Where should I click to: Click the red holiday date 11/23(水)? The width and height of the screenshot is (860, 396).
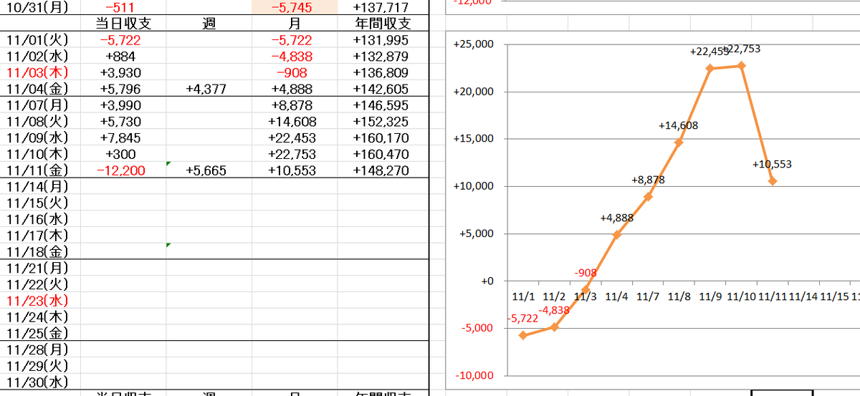point(39,301)
